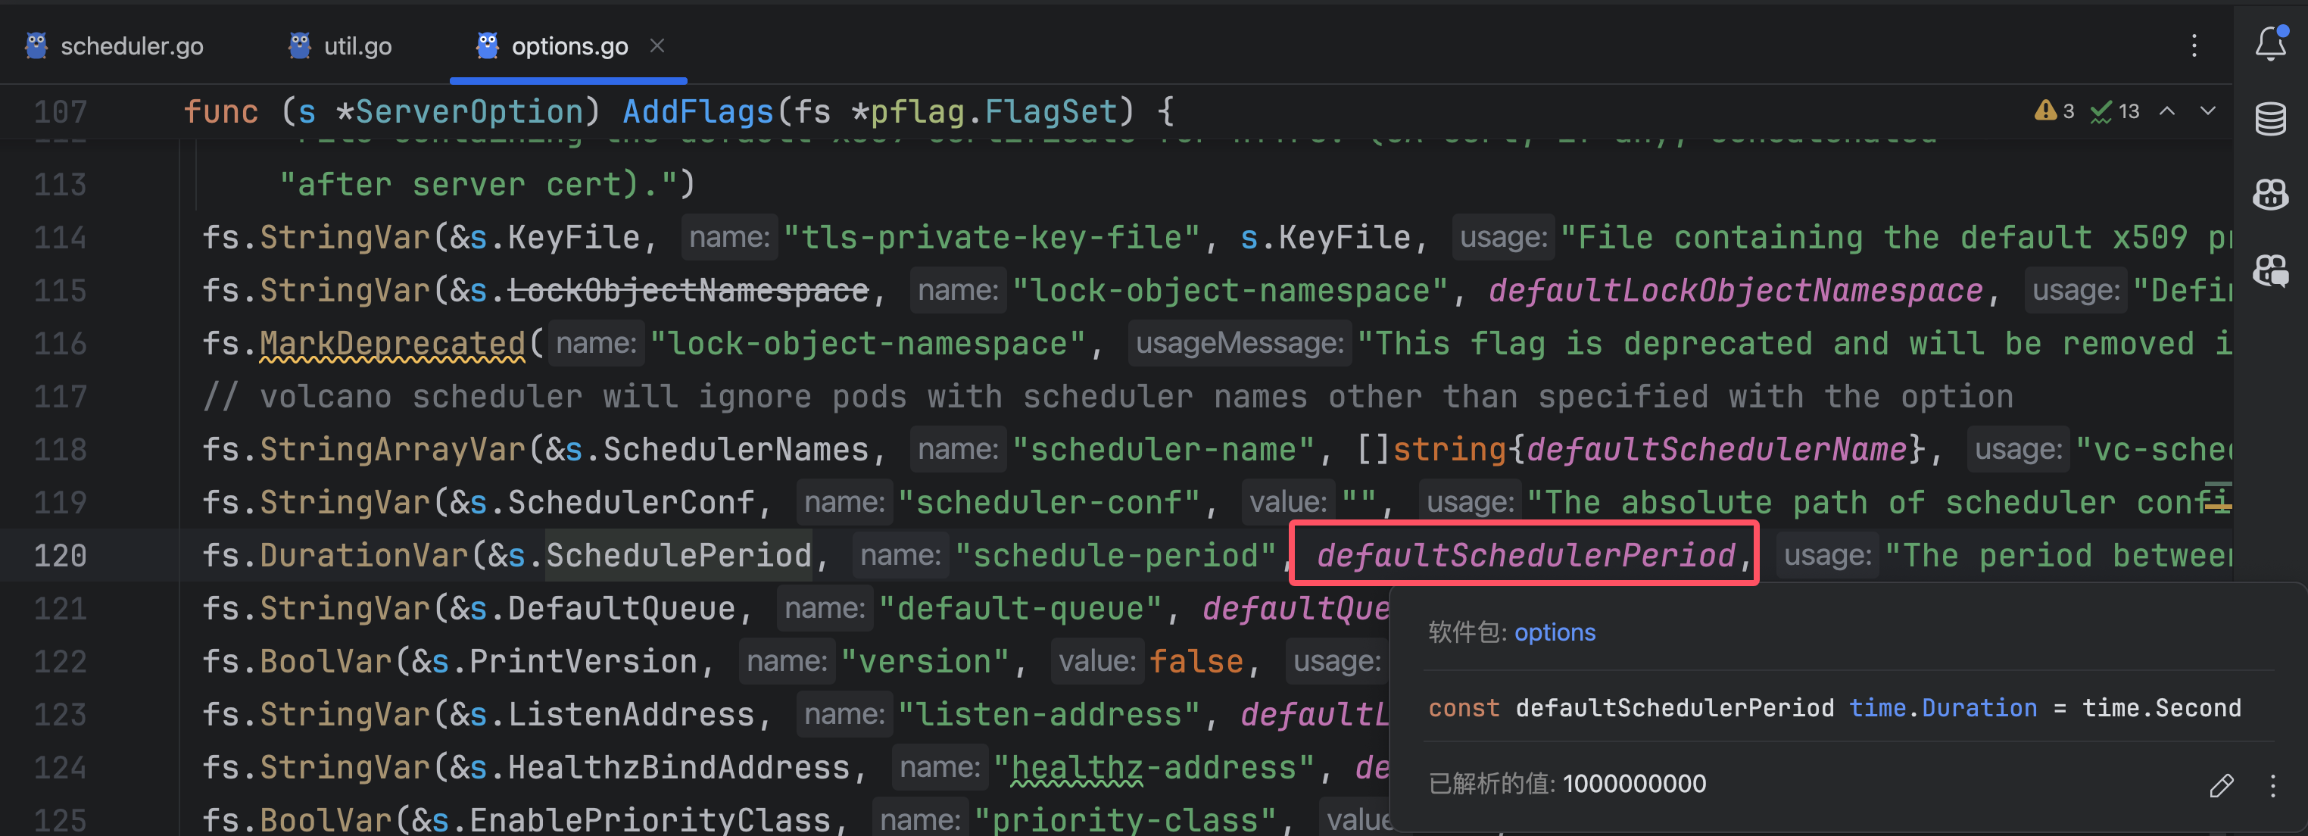Image resolution: width=2308 pixels, height=836 pixels.
Task: Open the GitHub Copilot tool window
Action: tap(2269, 194)
